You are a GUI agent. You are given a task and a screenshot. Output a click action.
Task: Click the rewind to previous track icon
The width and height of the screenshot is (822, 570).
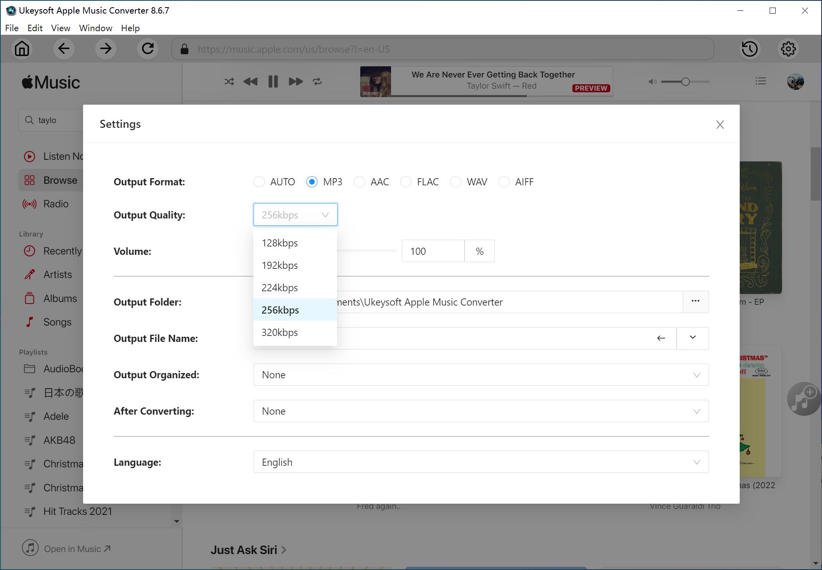[250, 82]
